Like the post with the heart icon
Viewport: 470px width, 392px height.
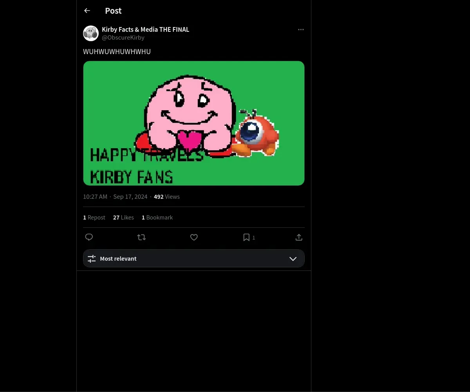pyautogui.click(x=194, y=237)
